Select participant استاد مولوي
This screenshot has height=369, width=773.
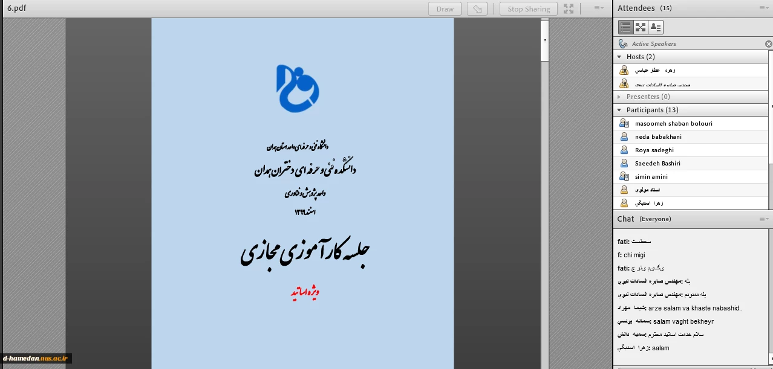(690, 190)
